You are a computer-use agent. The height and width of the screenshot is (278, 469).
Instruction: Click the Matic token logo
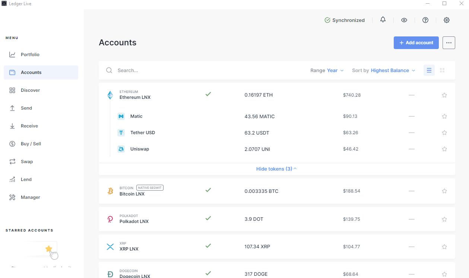pyautogui.click(x=121, y=116)
